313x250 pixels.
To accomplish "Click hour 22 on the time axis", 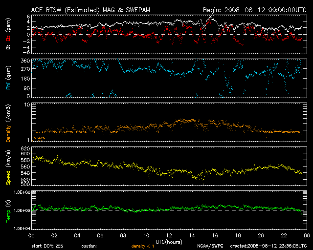I will point(284,236).
